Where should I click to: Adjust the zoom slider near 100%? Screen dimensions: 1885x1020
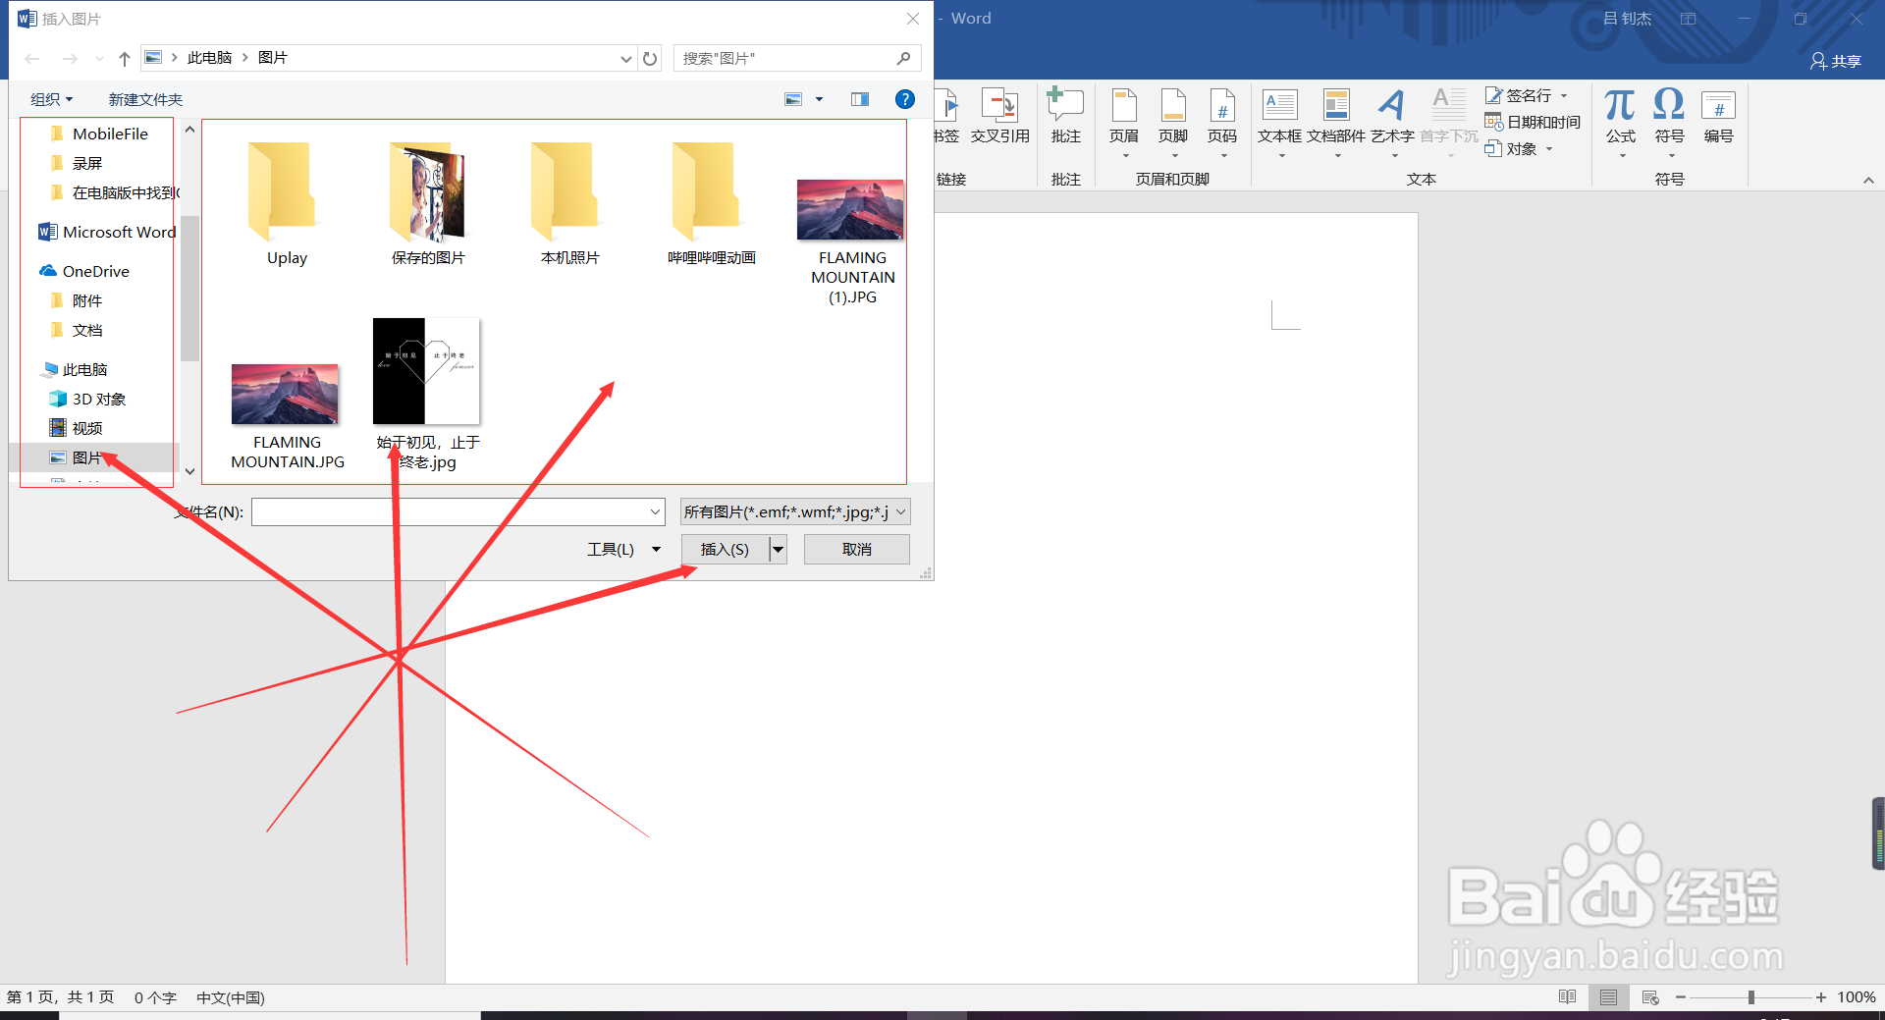pos(1752,997)
